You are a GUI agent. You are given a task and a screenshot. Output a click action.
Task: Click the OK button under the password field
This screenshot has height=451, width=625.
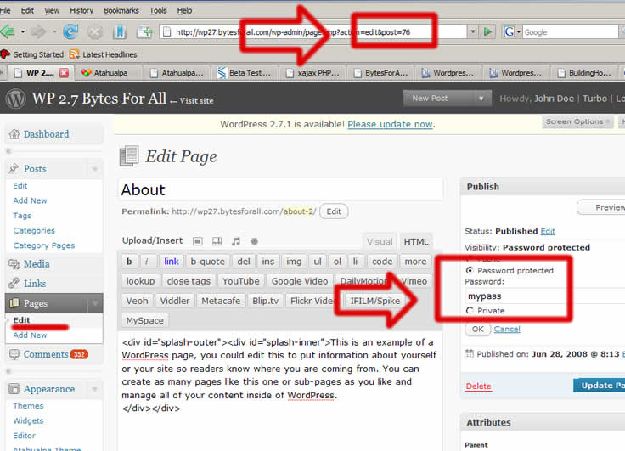click(x=477, y=329)
